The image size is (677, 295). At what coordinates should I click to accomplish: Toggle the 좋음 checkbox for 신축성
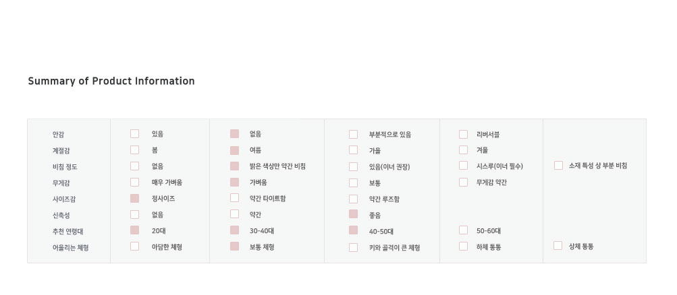click(353, 214)
